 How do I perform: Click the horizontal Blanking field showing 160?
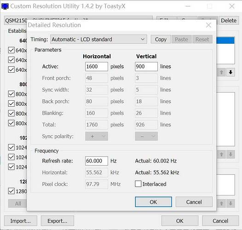(97, 113)
